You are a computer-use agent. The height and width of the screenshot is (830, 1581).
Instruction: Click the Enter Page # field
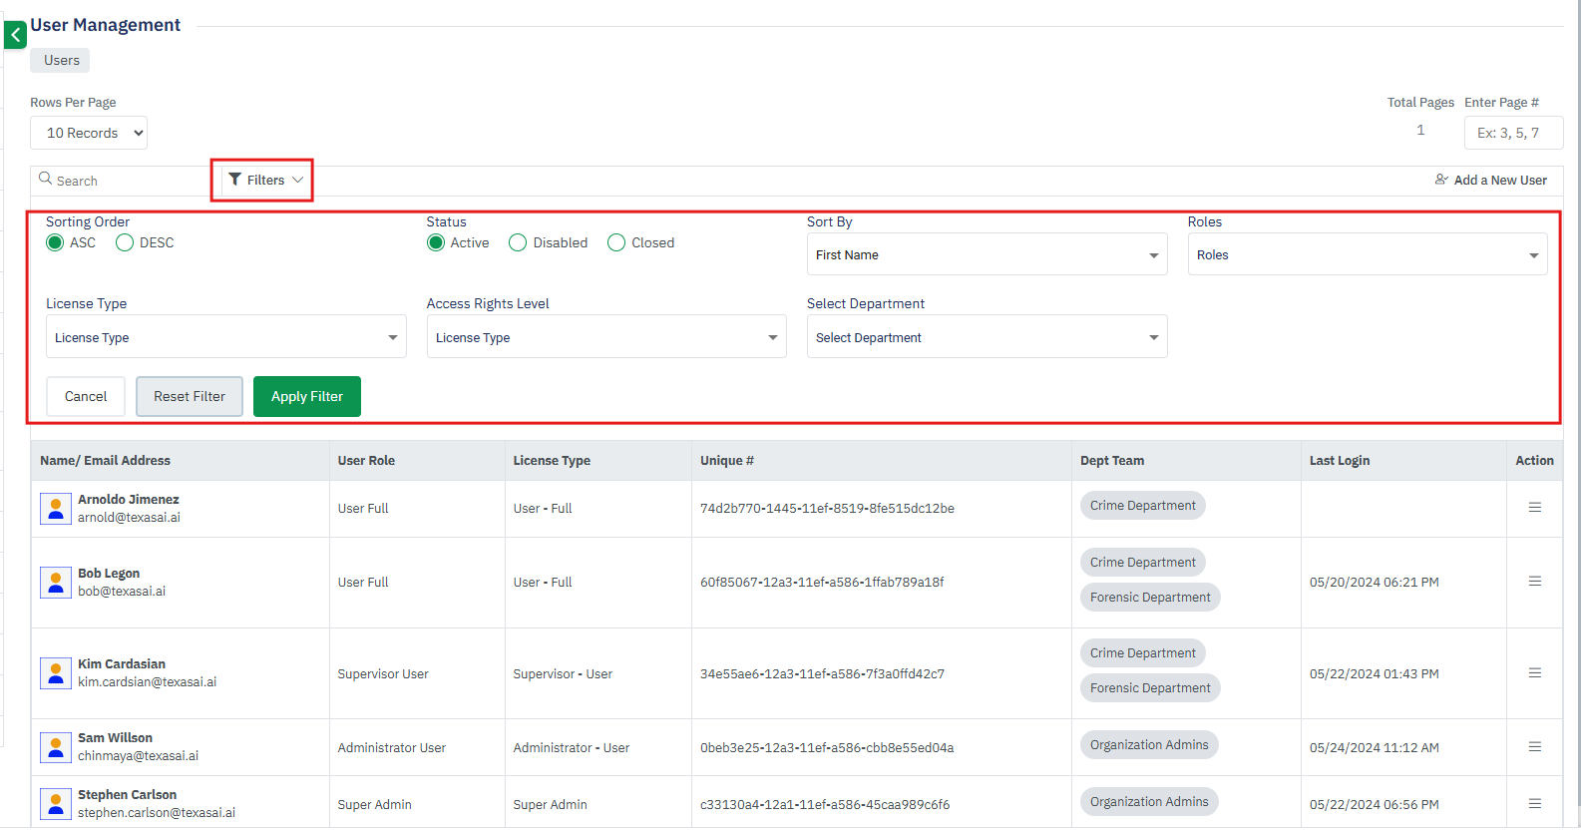pos(1513,133)
